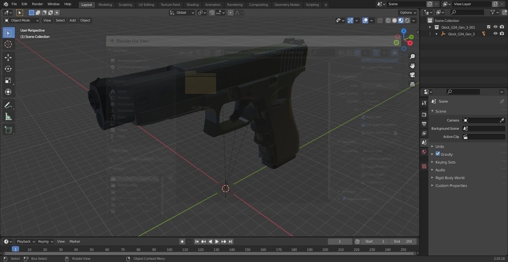Viewport: 508px width, 262px height.
Task: Open the viewport Add menu
Action: coord(73,20)
